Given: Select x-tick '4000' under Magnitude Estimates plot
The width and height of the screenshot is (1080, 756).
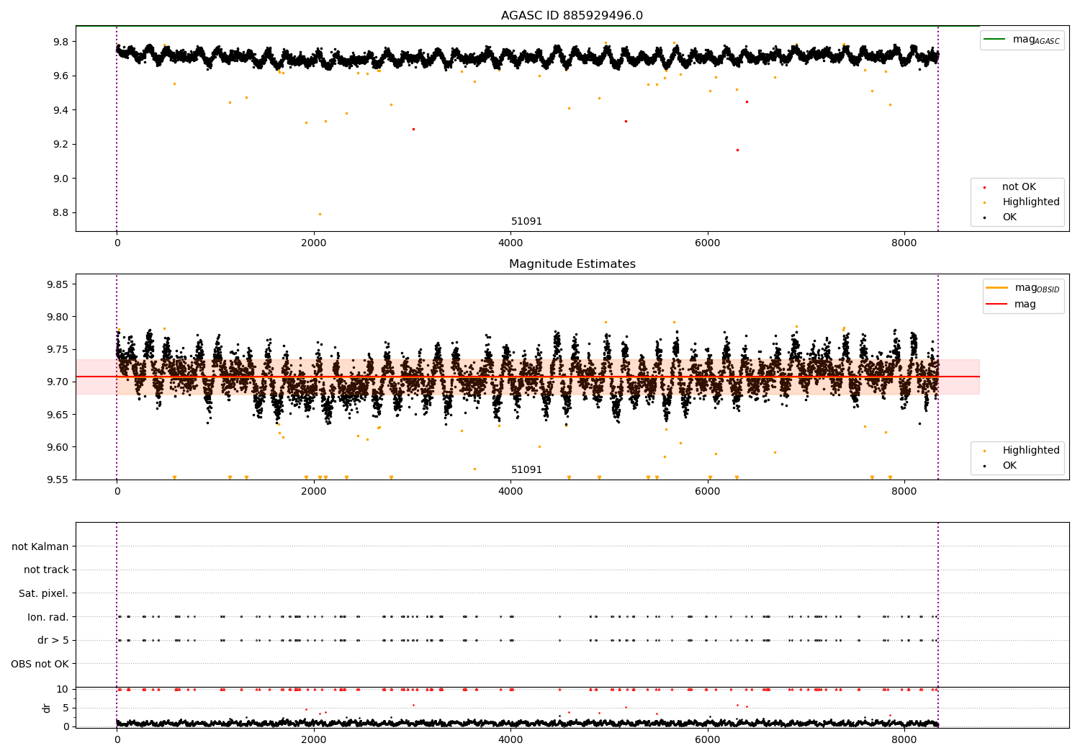Looking at the screenshot, I should (x=510, y=492).
